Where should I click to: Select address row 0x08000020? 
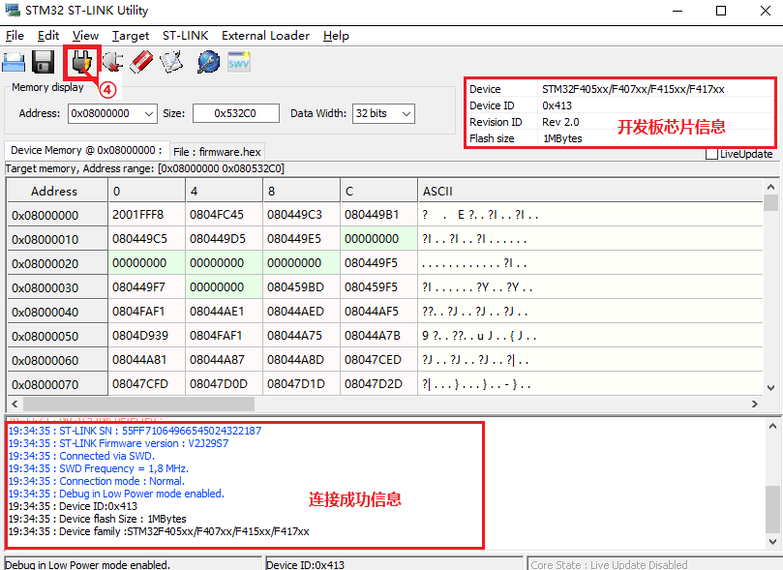pos(57,263)
